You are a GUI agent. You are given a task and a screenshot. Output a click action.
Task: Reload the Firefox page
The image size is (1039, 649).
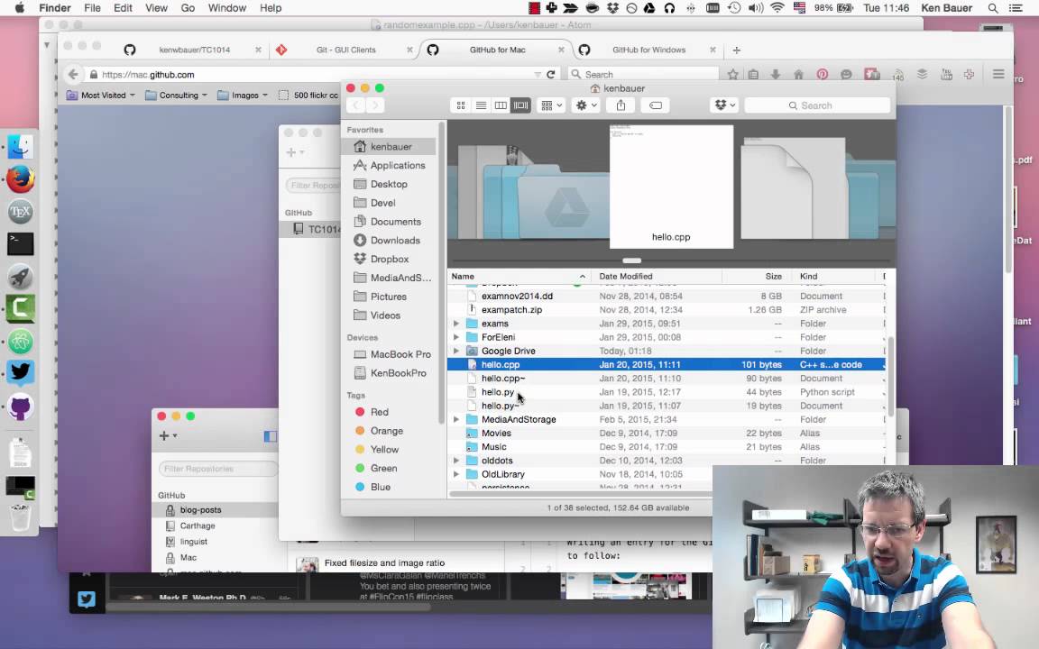point(551,74)
